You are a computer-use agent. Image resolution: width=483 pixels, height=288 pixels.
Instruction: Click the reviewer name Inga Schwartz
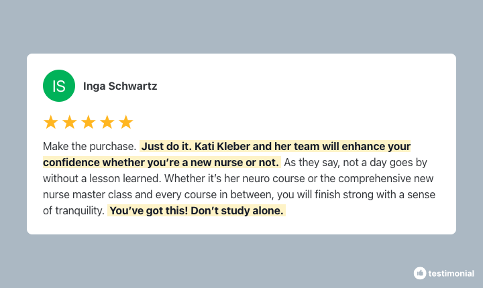tap(120, 86)
